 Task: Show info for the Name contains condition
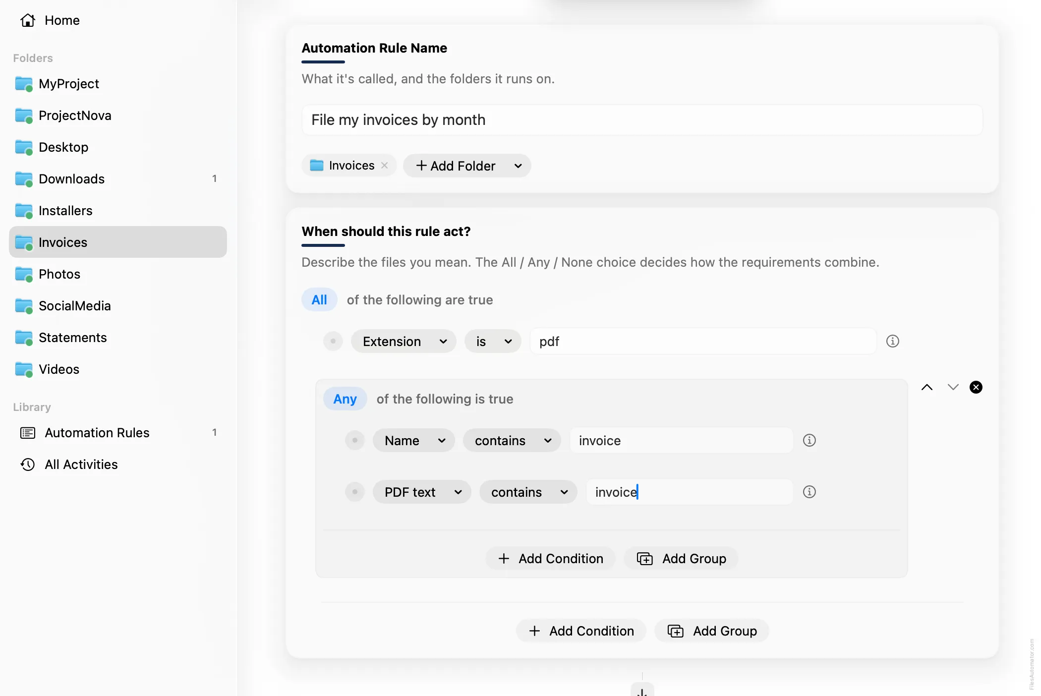click(809, 440)
